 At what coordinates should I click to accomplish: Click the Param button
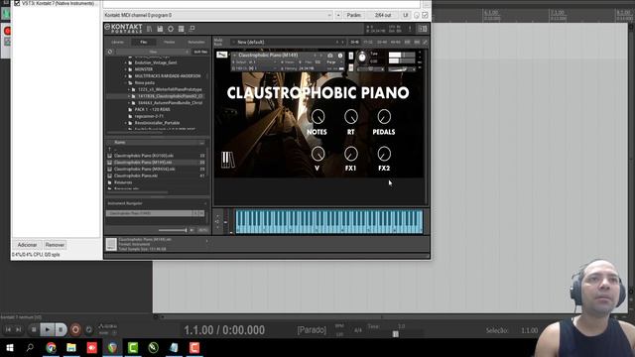click(x=353, y=15)
